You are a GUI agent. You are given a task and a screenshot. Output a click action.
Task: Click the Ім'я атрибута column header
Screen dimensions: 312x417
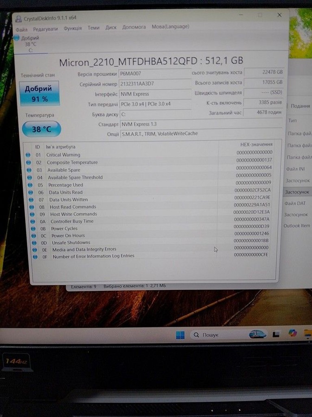coord(61,147)
